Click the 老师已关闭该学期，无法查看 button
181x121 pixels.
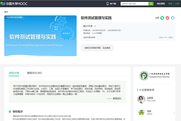point(97,48)
